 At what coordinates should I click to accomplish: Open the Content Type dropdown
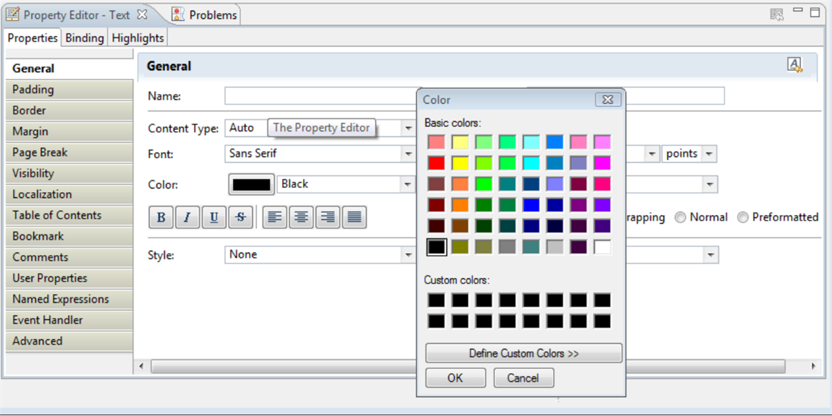(x=409, y=128)
